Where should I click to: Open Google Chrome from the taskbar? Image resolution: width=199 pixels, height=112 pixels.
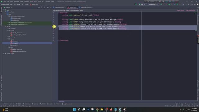tap(97, 110)
